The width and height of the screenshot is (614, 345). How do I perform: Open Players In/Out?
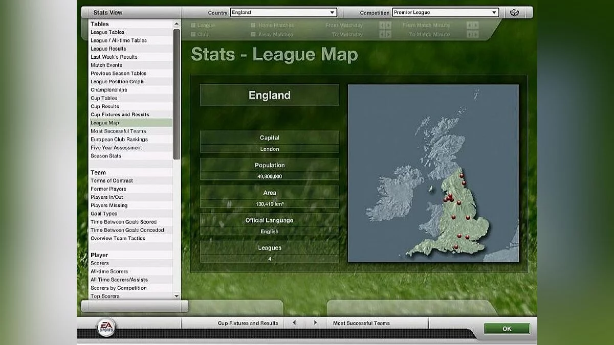click(130, 197)
